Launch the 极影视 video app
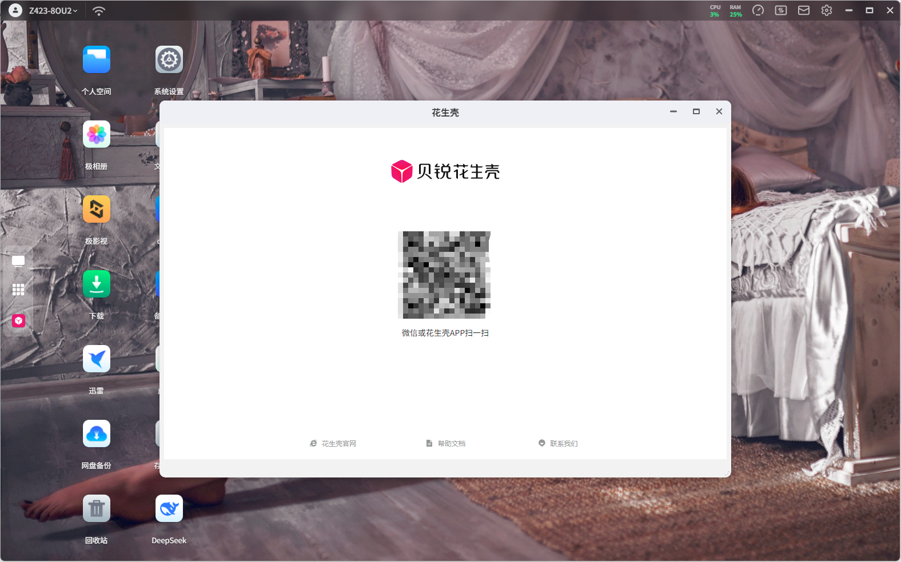The height and width of the screenshot is (562, 901). [x=96, y=210]
